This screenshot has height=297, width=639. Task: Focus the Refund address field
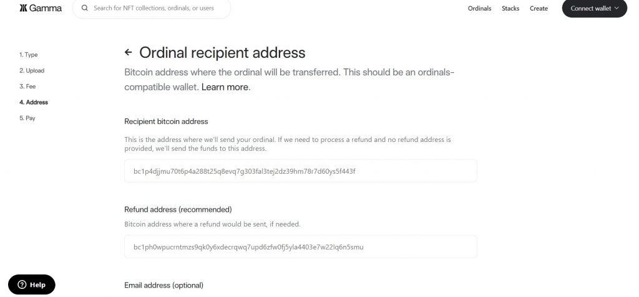tap(300, 247)
